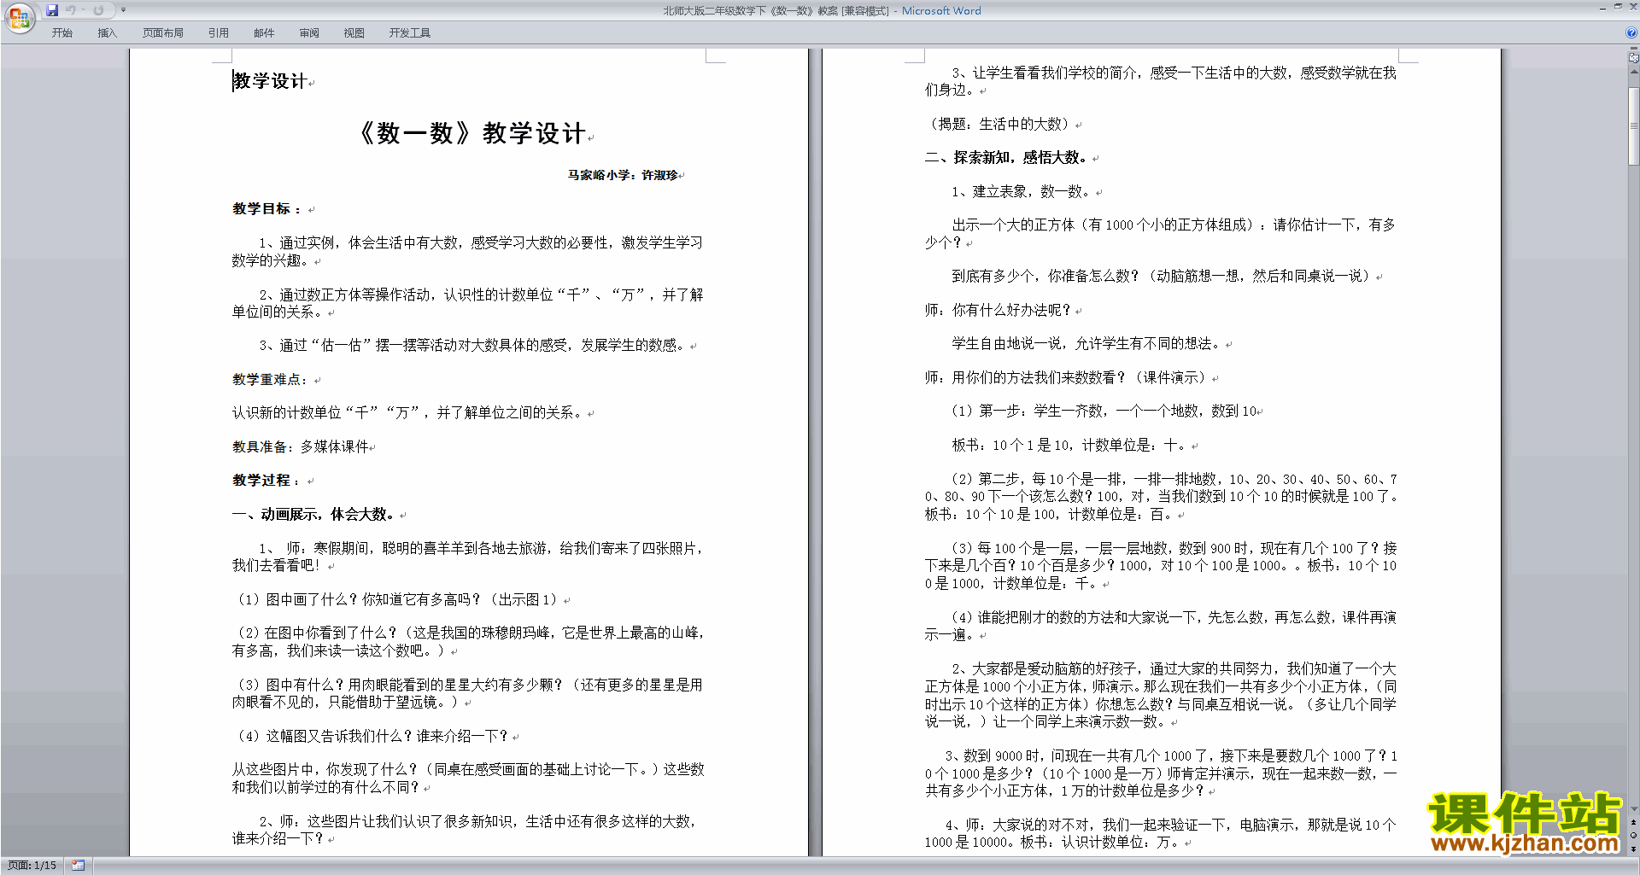
Task: Click the line 板书:10个1是10,计数单位是:十
Action: [1069, 446]
